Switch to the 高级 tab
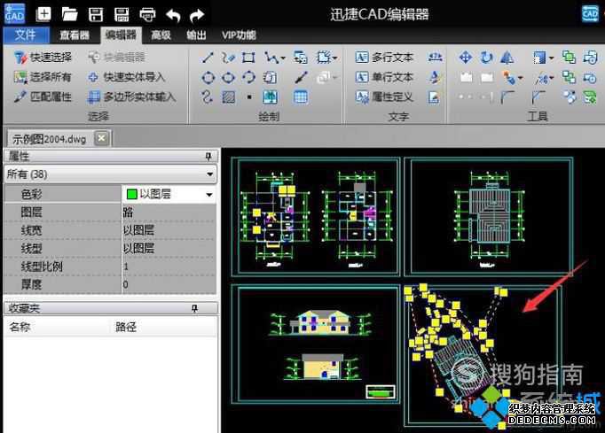 (161, 35)
